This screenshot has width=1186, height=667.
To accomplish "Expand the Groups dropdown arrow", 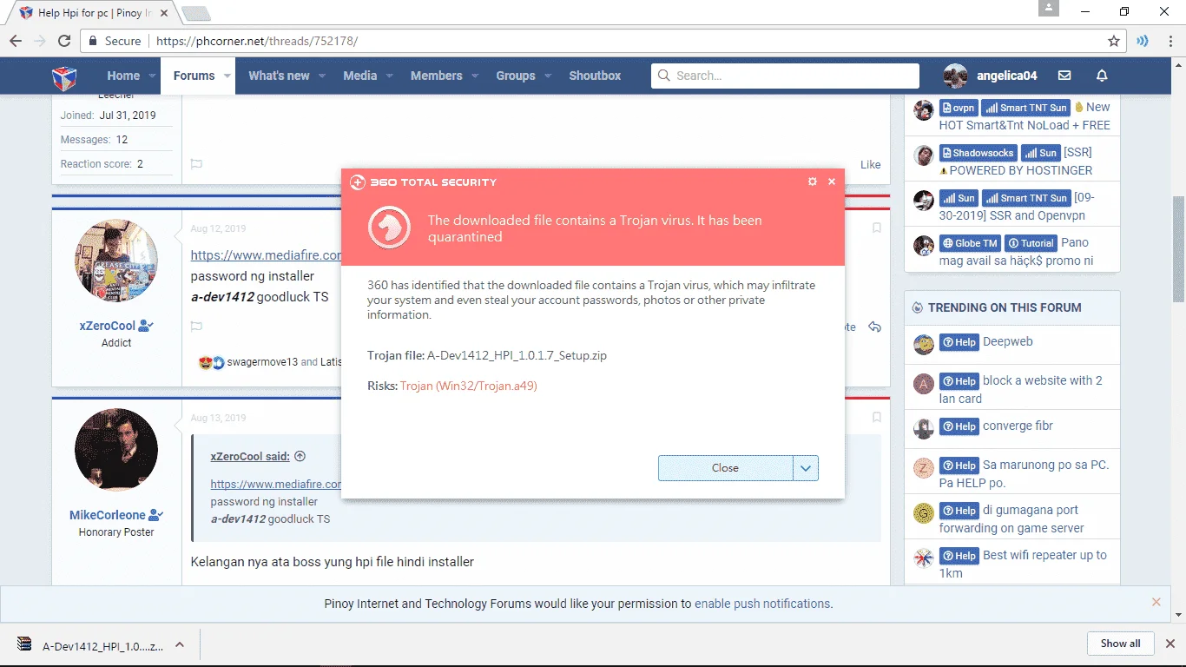I will click(548, 76).
